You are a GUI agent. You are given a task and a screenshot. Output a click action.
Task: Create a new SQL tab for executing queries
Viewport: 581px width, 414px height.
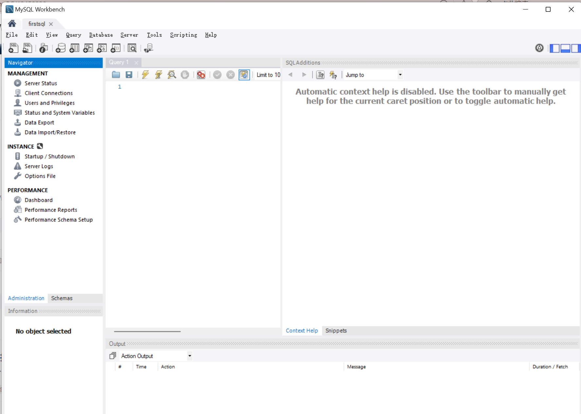click(x=13, y=48)
